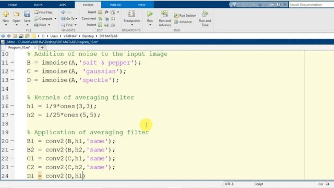The image size is (334, 188).
Task: Switch to the HOME tab
Action: [13, 5]
